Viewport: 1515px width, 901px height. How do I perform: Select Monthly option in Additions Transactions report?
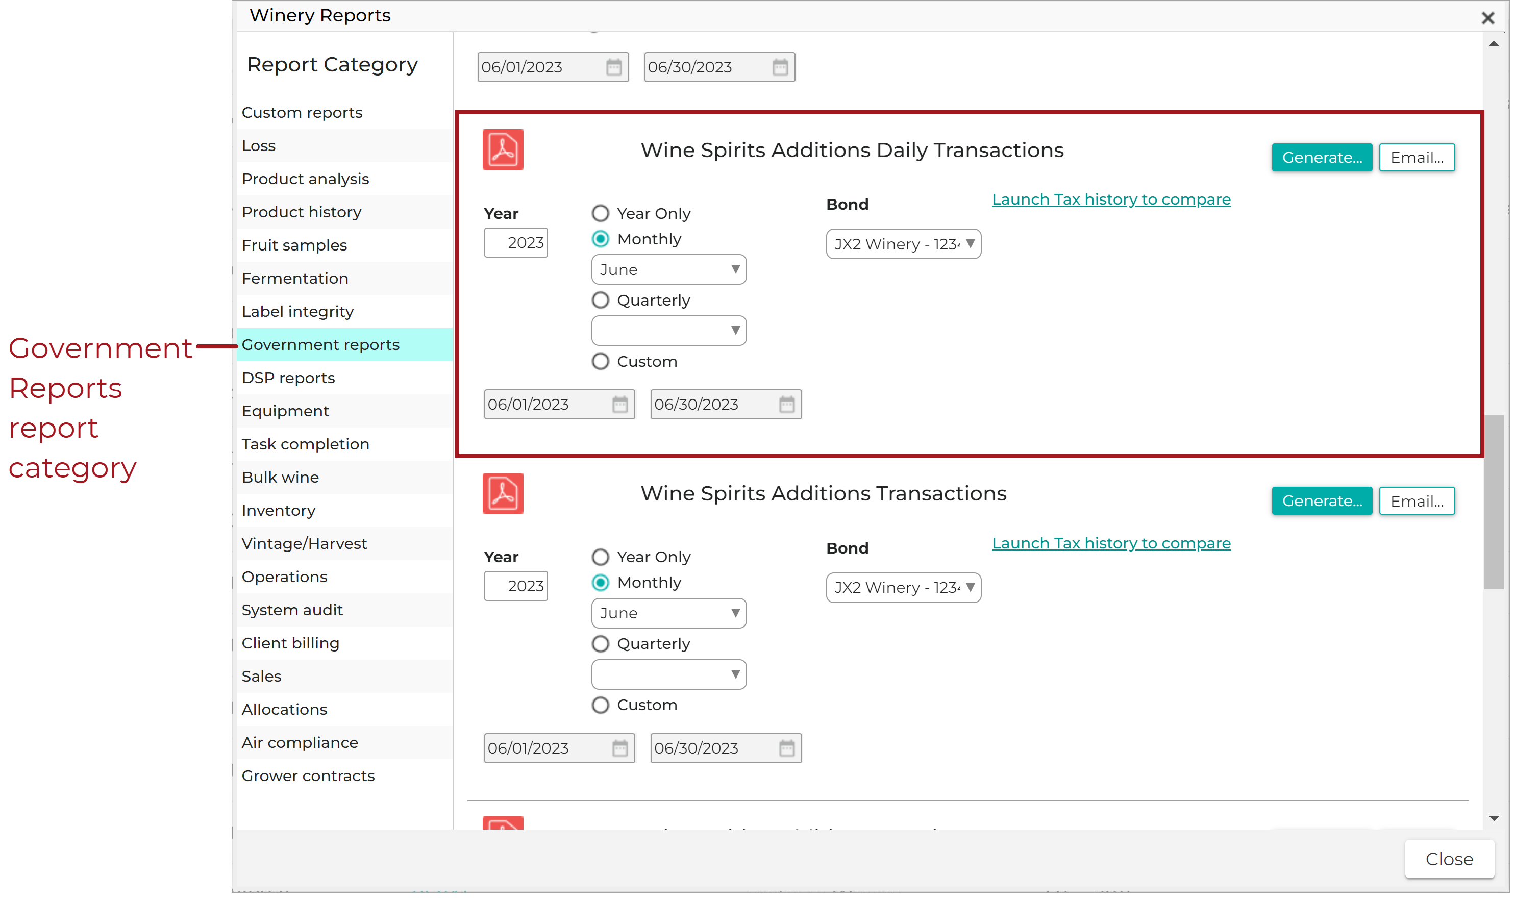[601, 582]
